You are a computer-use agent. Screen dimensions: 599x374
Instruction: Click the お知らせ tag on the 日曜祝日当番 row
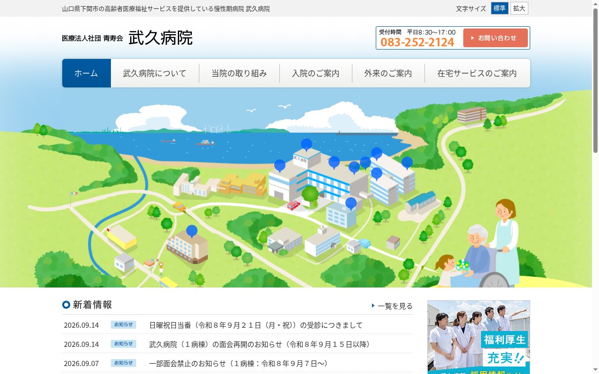[x=124, y=324]
